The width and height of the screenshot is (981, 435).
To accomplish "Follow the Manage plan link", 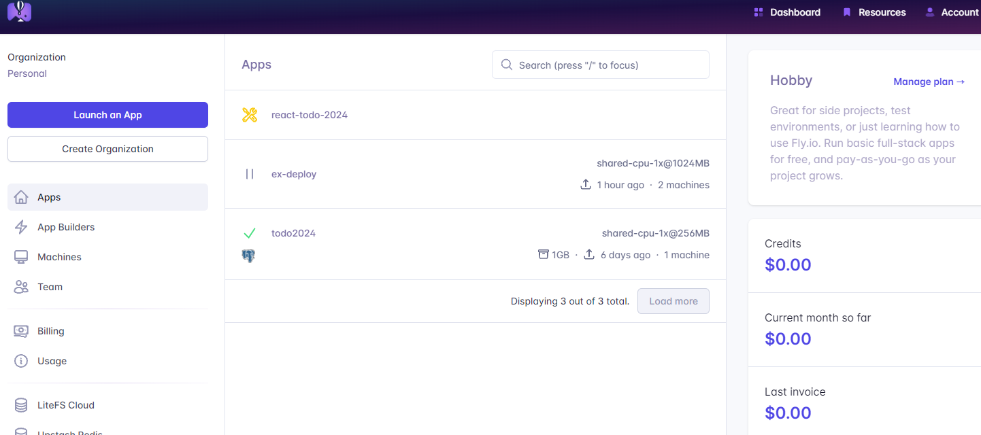I will click(x=929, y=82).
